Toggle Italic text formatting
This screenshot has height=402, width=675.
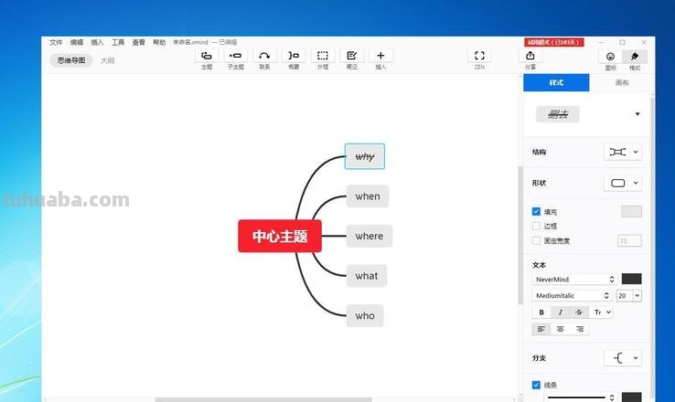560,312
